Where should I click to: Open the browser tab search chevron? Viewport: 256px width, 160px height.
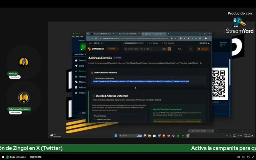click(x=88, y=34)
